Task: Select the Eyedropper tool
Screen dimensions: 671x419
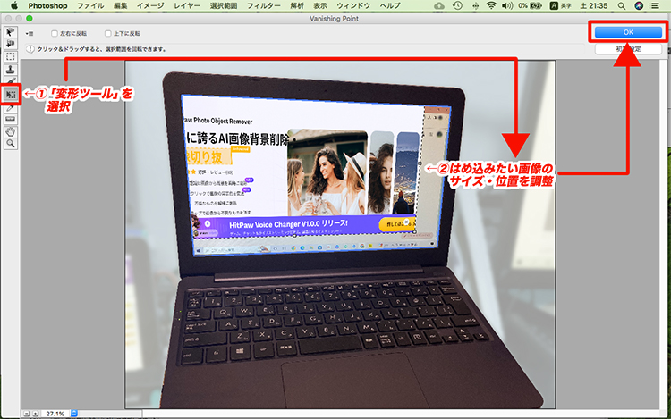Action: coord(10,108)
